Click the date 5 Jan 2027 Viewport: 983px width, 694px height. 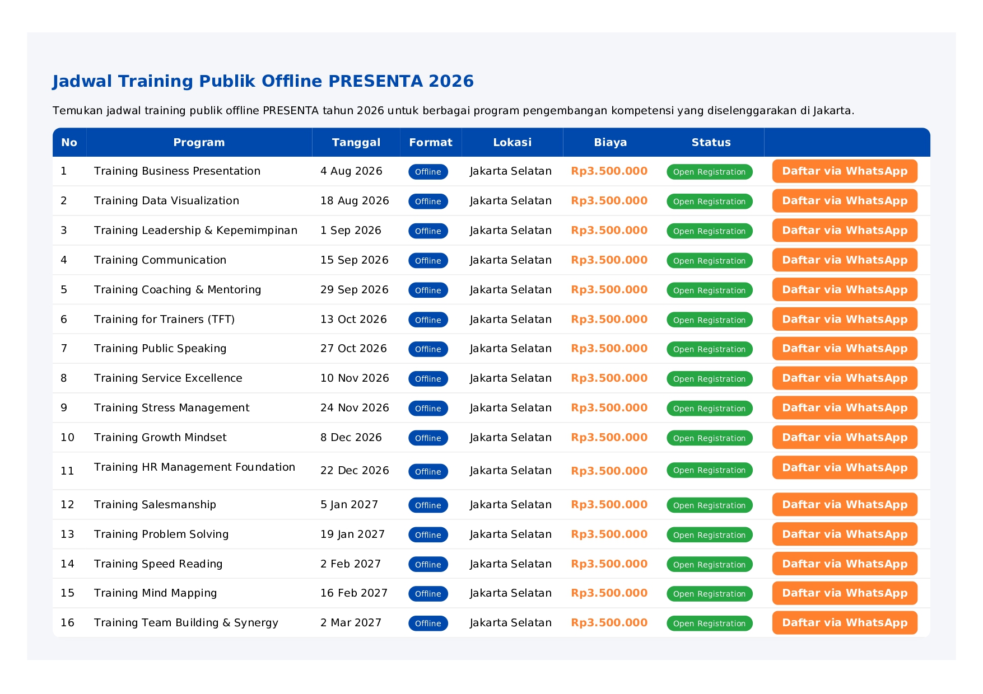(x=349, y=505)
